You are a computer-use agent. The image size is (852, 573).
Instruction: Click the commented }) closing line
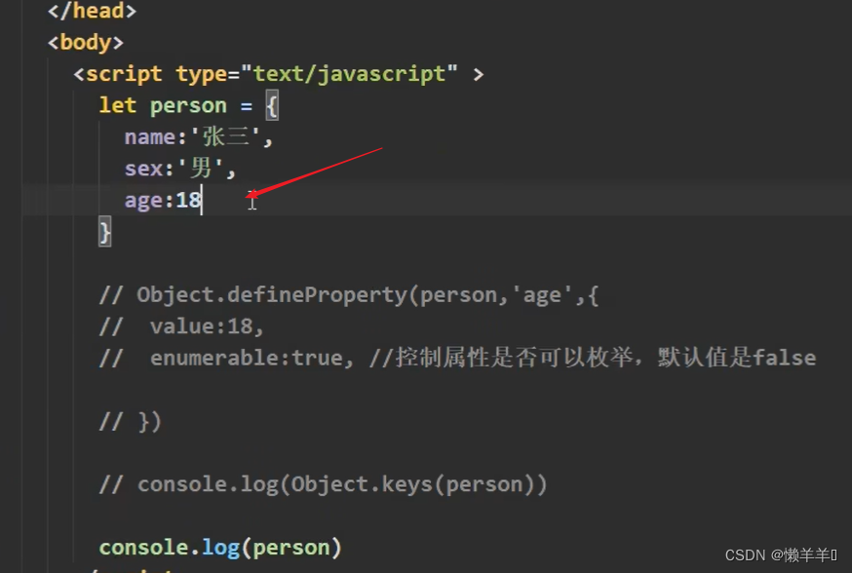(131, 422)
